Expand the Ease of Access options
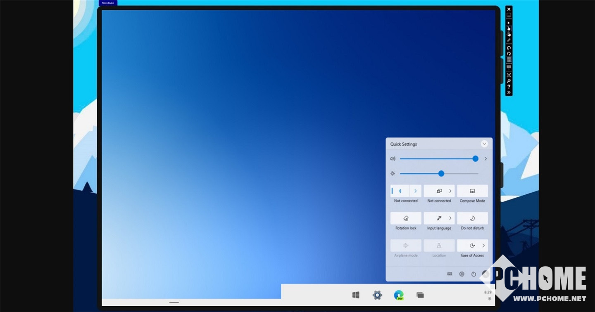This screenshot has width=595, height=312. [483, 246]
